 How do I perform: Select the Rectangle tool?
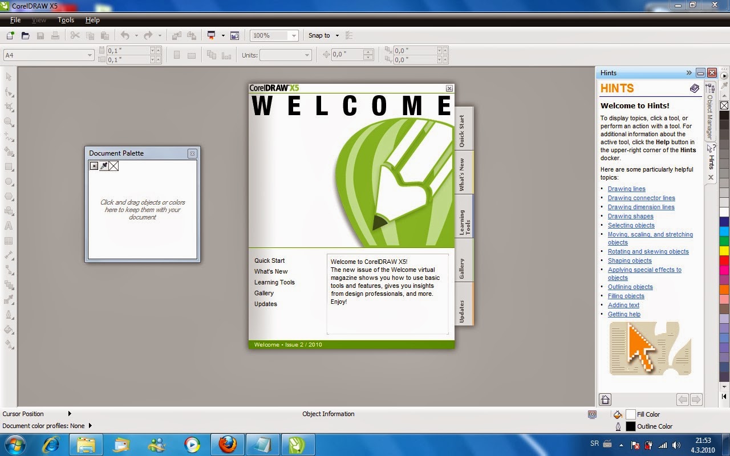(x=9, y=166)
